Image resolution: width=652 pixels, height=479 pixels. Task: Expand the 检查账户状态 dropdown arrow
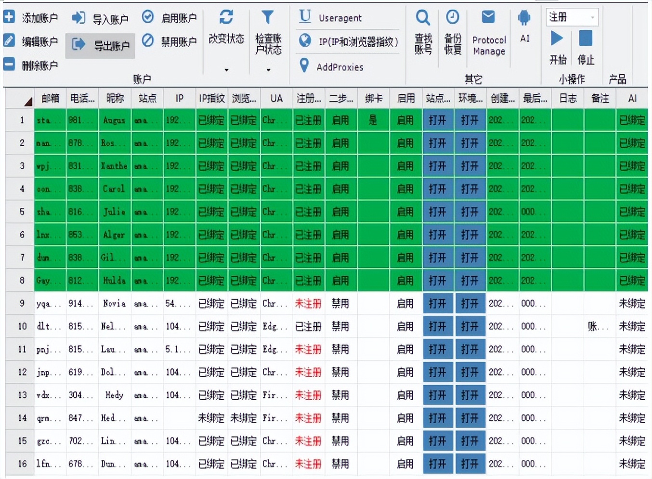pyautogui.click(x=268, y=70)
